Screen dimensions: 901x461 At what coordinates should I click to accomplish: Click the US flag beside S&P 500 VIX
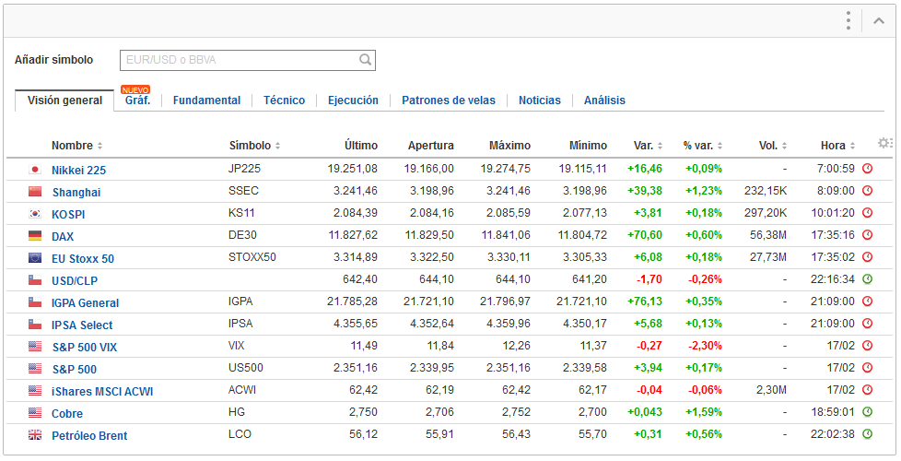point(35,346)
